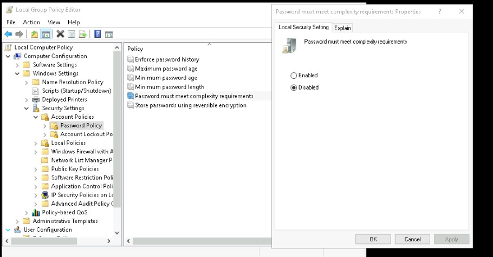The width and height of the screenshot is (493, 257).
Task: Select the Account Lockout Policy tree item
Action: pyautogui.click(x=87, y=134)
